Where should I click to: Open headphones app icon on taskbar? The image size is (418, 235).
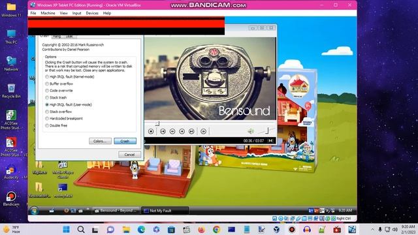tap(307, 229)
